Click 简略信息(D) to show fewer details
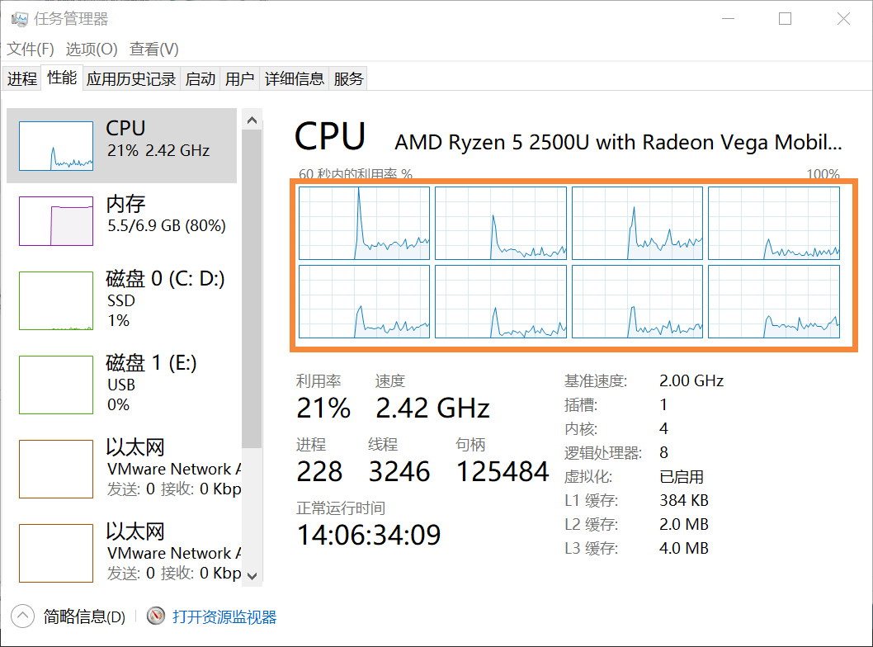 click(84, 616)
